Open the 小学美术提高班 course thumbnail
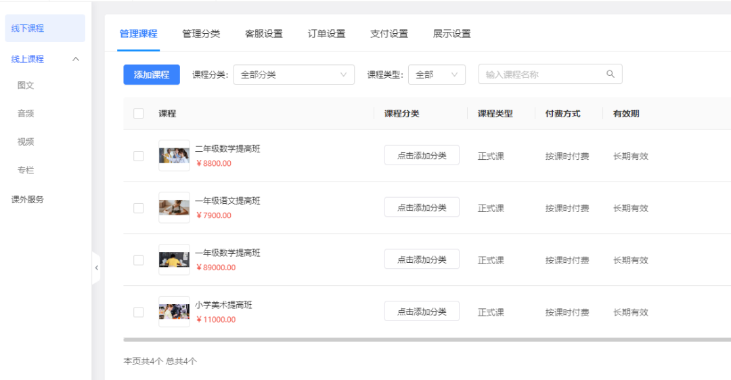The image size is (731, 380). tap(174, 312)
